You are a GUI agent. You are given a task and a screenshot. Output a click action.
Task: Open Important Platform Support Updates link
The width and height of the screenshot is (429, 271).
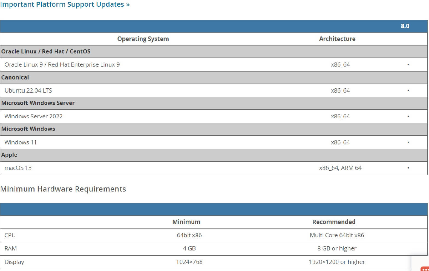click(65, 4)
